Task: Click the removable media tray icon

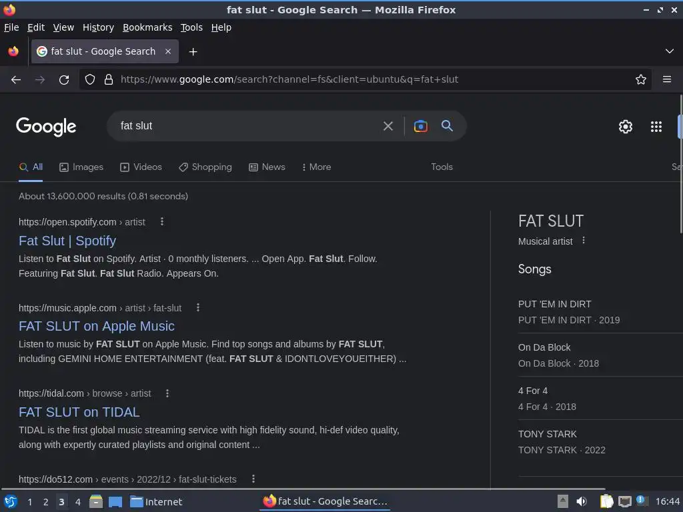Action: (x=563, y=501)
